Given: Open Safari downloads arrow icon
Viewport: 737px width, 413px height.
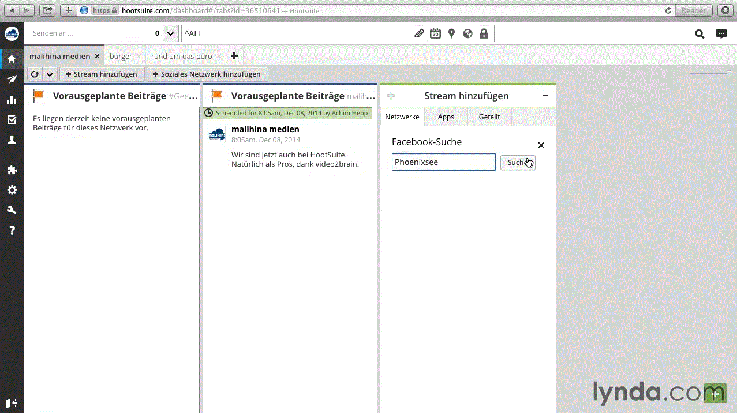Looking at the screenshot, I should (x=725, y=10).
